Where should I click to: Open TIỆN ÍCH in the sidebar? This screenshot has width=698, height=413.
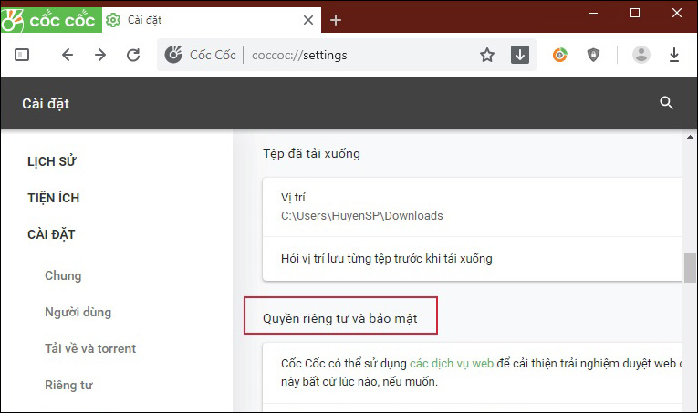coord(54,198)
